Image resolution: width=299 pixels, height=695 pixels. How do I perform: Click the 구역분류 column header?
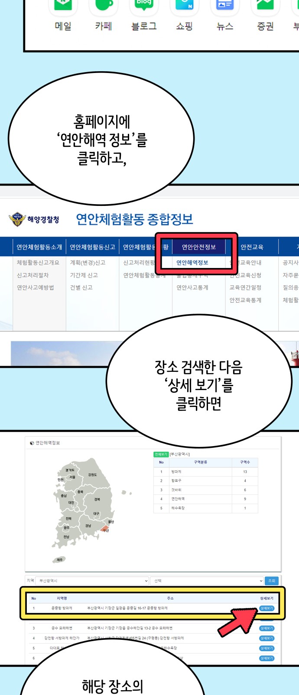[201, 462]
